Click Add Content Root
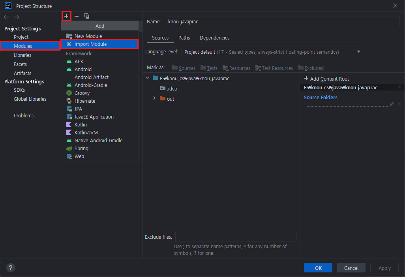This screenshot has height=277, width=405. (326, 79)
